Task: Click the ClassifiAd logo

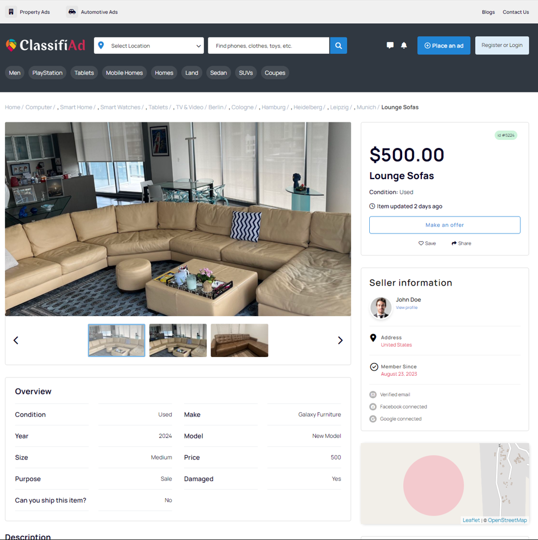Action: point(45,45)
